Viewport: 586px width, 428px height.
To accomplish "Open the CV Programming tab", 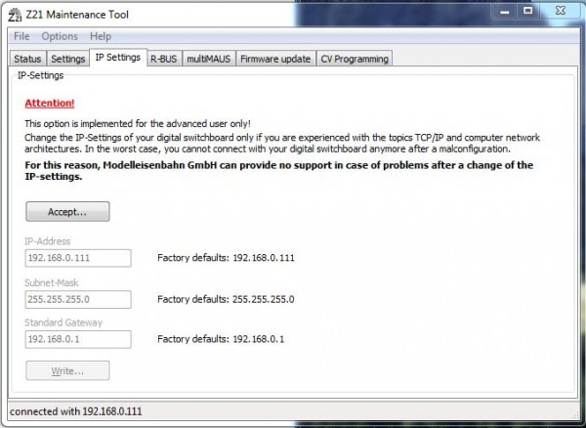I will 355,59.
